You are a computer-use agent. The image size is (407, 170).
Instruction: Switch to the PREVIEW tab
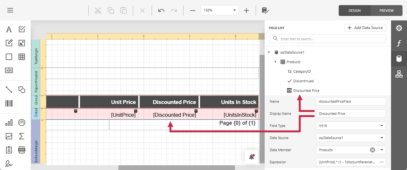[387, 11]
